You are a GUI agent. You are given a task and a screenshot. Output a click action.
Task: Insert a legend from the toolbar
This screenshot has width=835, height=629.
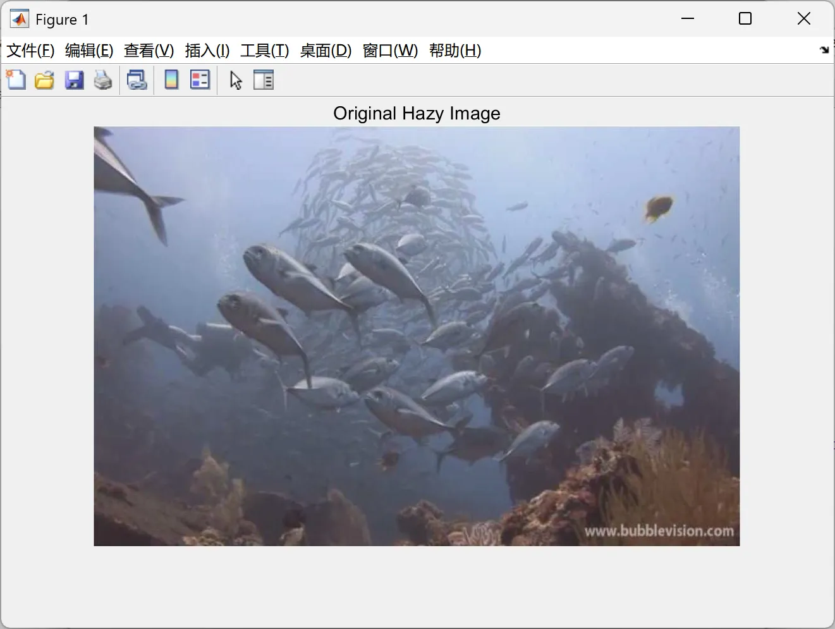pos(200,80)
